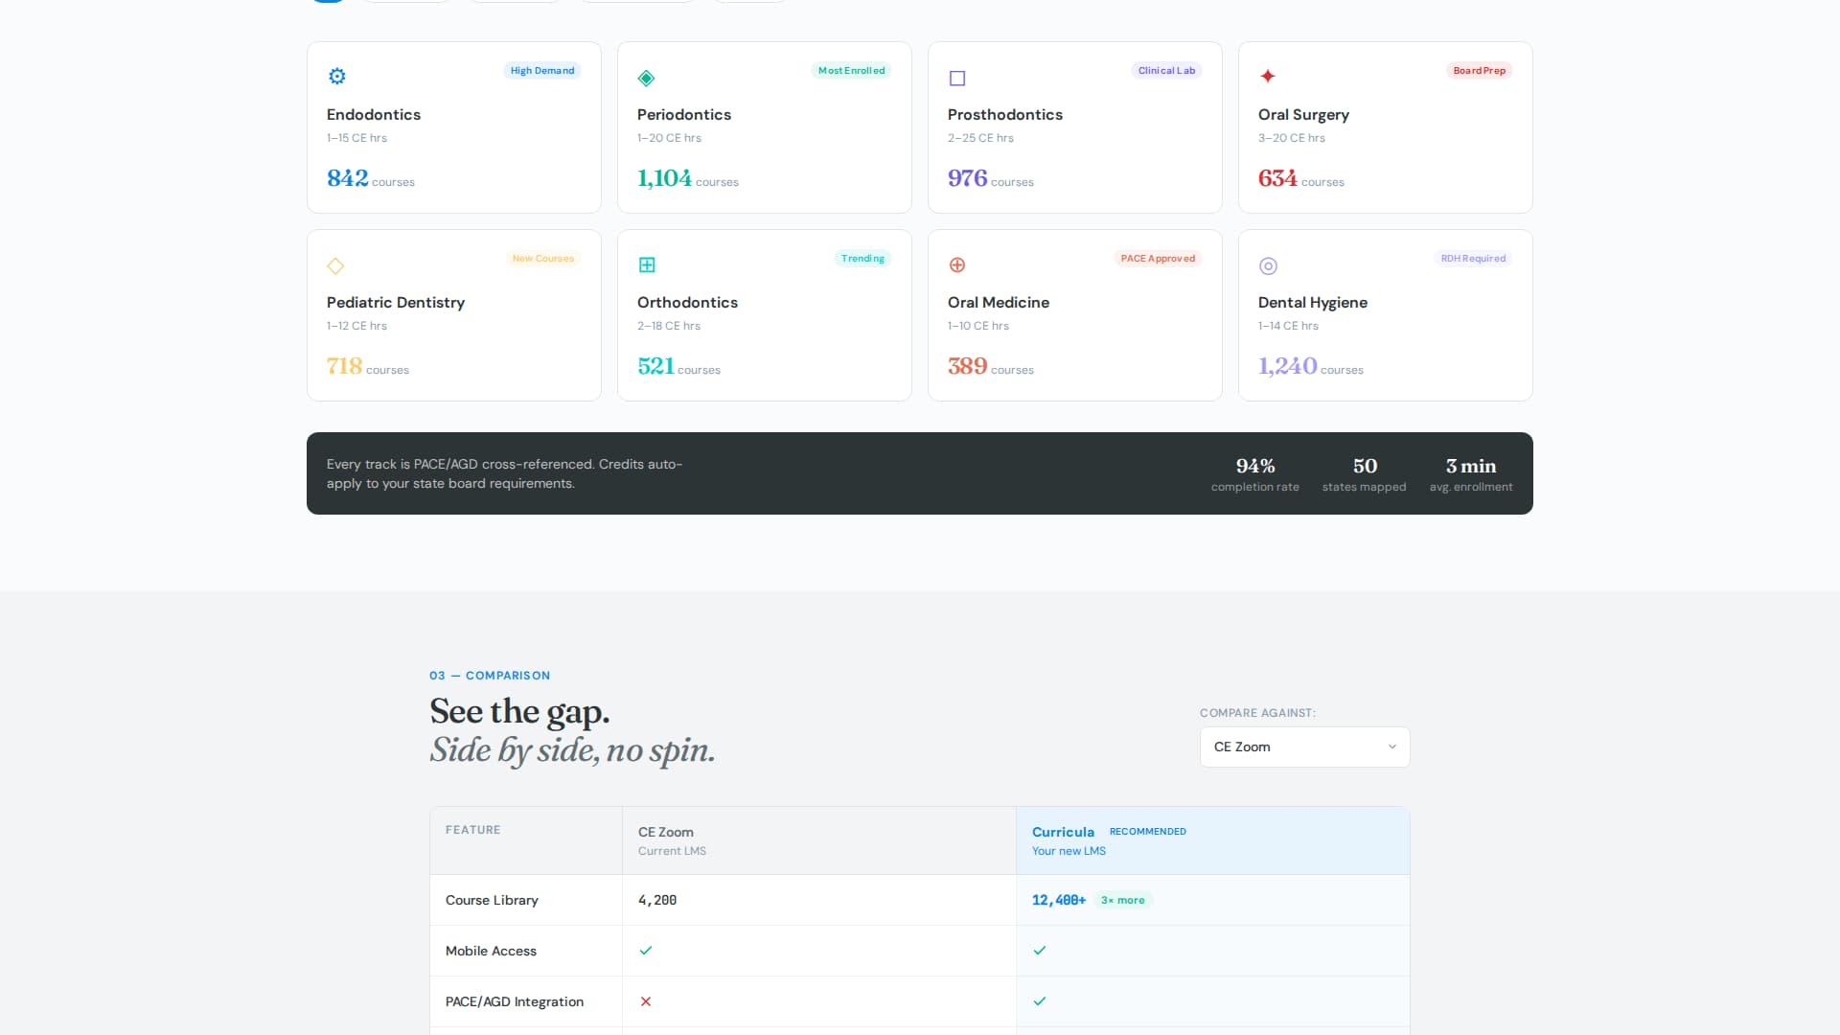Click the Most Enrolled badge
The width and height of the screenshot is (1840, 1035).
click(x=851, y=70)
